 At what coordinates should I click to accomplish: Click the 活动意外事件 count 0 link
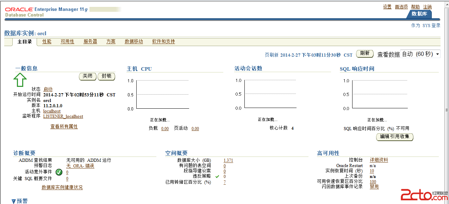point(67,172)
